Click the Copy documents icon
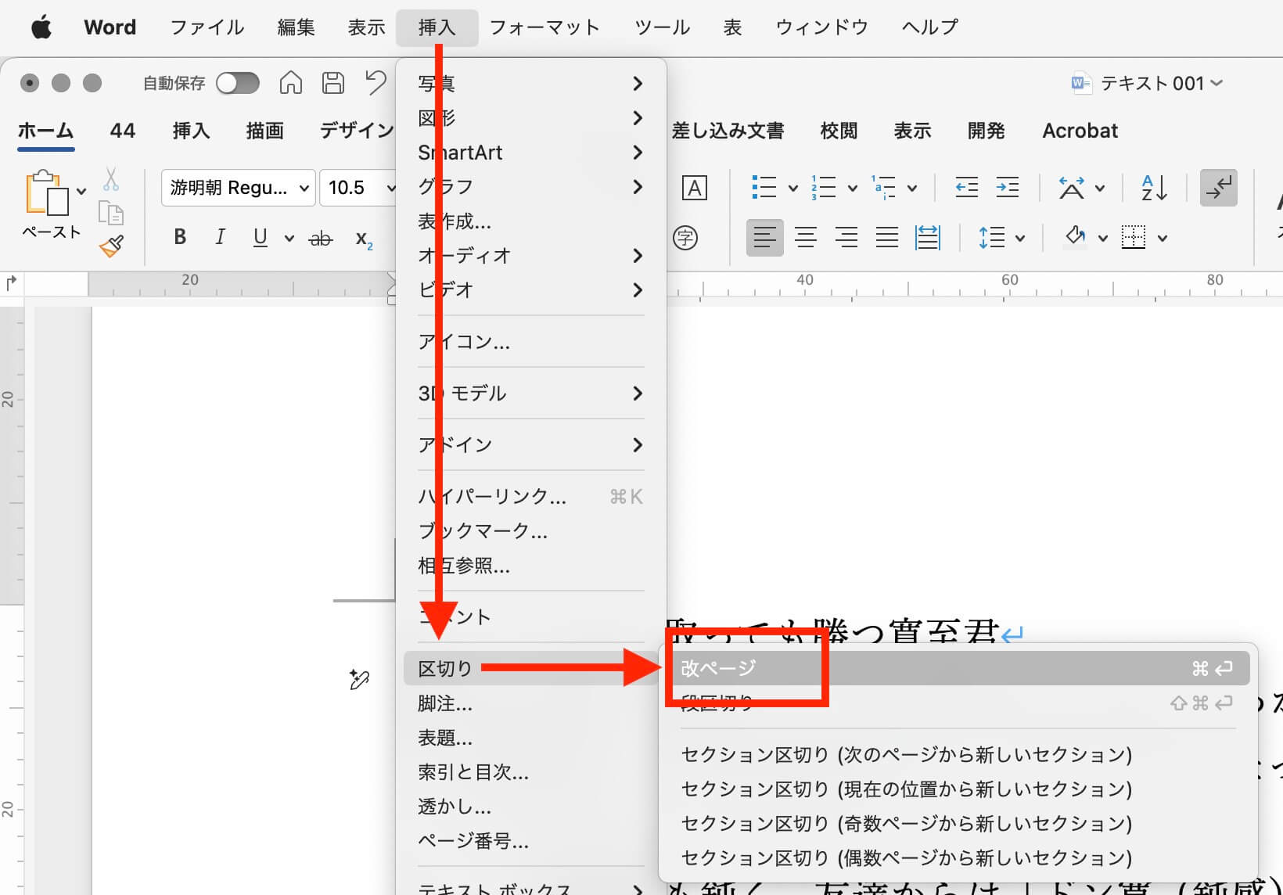Viewport: 1283px width, 895px height. pyautogui.click(x=111, y=213)
